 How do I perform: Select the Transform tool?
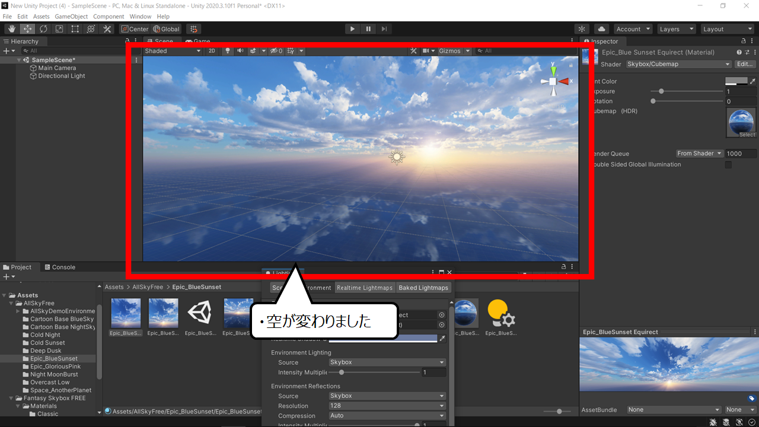[91, 28]
